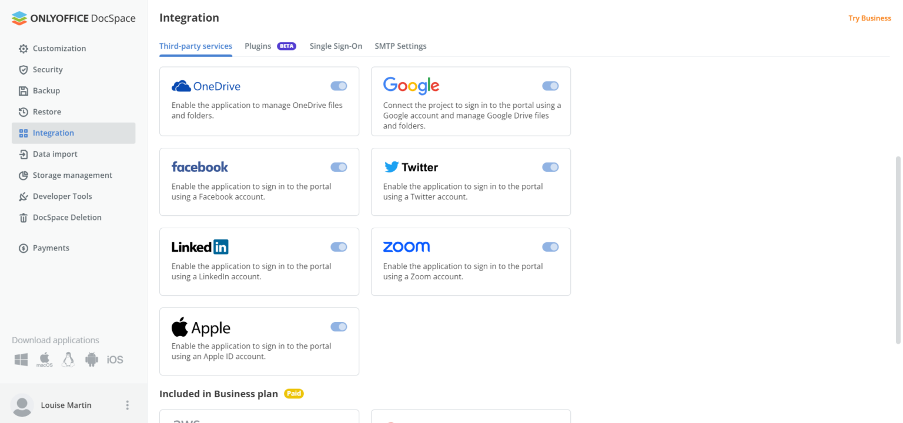Click the Windows download icon
This screenshot has height=423, width=903.
pos(21,360)
